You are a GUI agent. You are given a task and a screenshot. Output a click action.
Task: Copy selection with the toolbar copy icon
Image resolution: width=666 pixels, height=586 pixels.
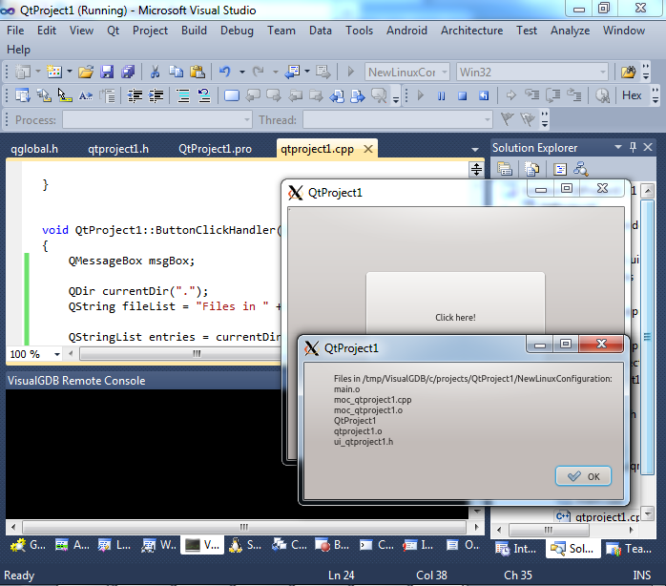[x=177, y=72]
